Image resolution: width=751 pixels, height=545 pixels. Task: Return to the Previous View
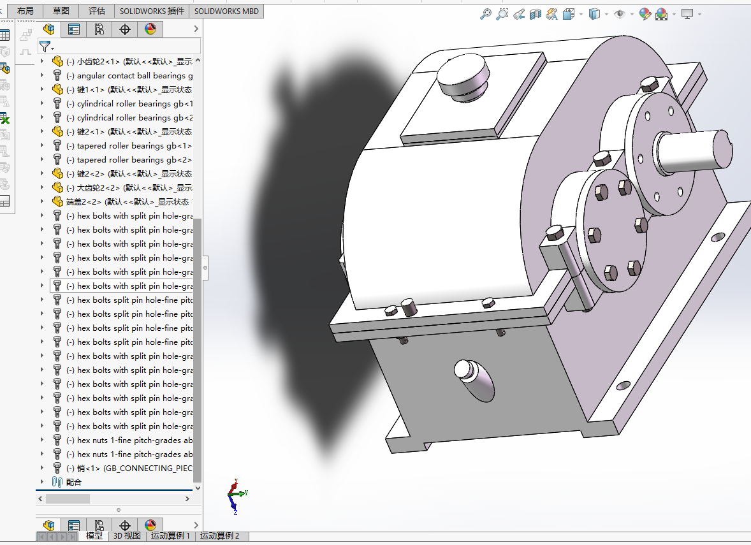[x=519, y=14]
